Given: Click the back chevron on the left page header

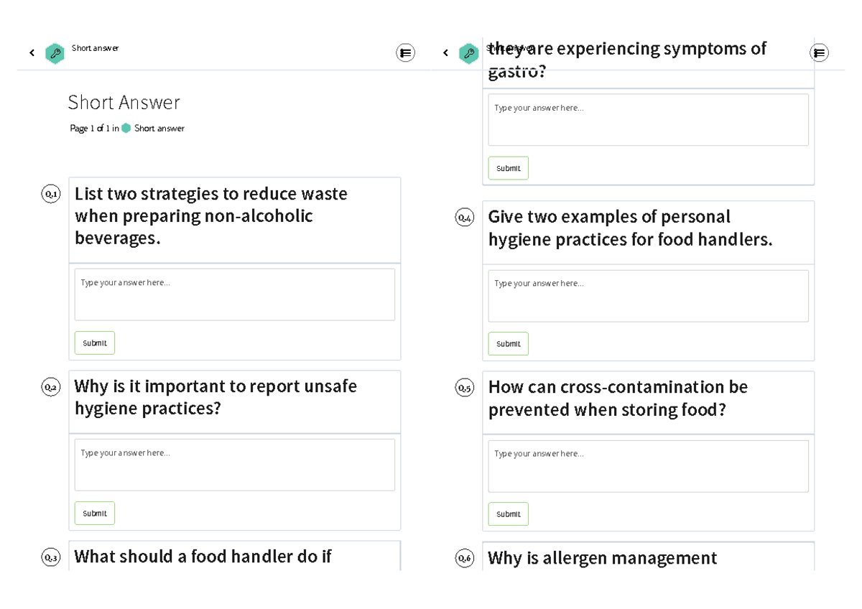Looking at the screenshot, I should click(32, 53).
